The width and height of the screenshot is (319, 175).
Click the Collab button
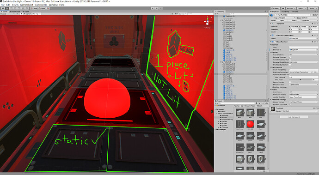(275, 8)
